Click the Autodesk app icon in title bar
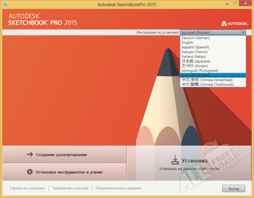Viewport: 254px width, 198px height. [5, 4]
